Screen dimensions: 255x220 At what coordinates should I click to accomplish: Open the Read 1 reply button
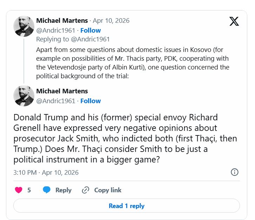127,206
